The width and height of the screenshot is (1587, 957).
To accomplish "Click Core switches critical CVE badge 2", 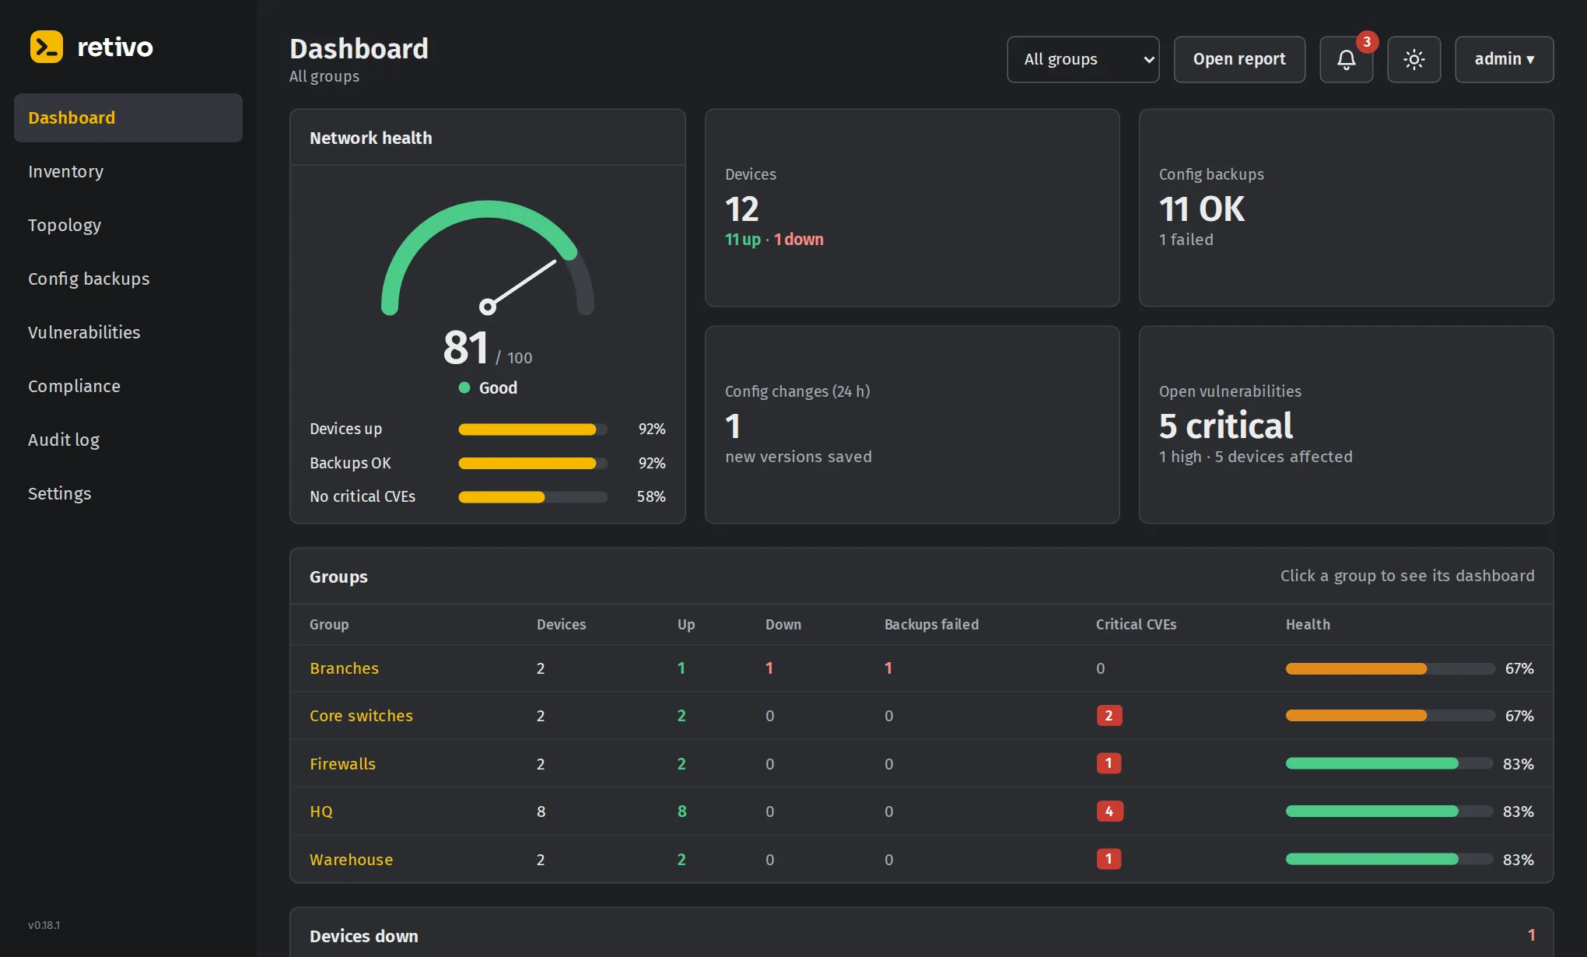I will tap(1109, 716).
